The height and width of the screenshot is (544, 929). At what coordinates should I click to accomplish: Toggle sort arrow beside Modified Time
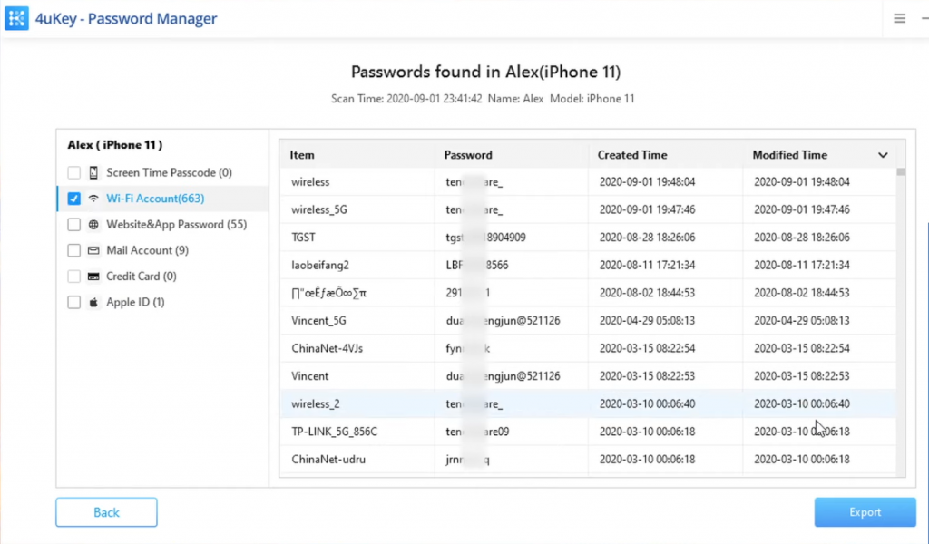883,155
